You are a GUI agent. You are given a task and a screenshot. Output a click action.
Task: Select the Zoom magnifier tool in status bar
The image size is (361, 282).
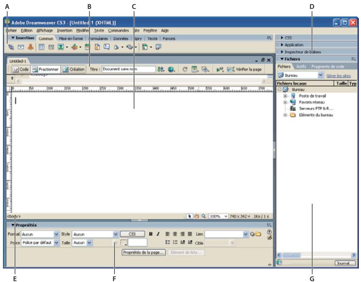tap(203, 216)
